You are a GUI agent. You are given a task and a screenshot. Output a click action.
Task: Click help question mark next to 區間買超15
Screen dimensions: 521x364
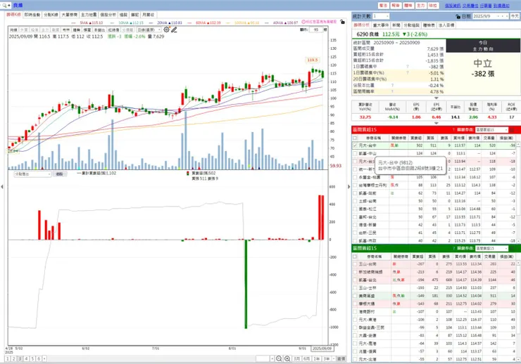[453, 129]
